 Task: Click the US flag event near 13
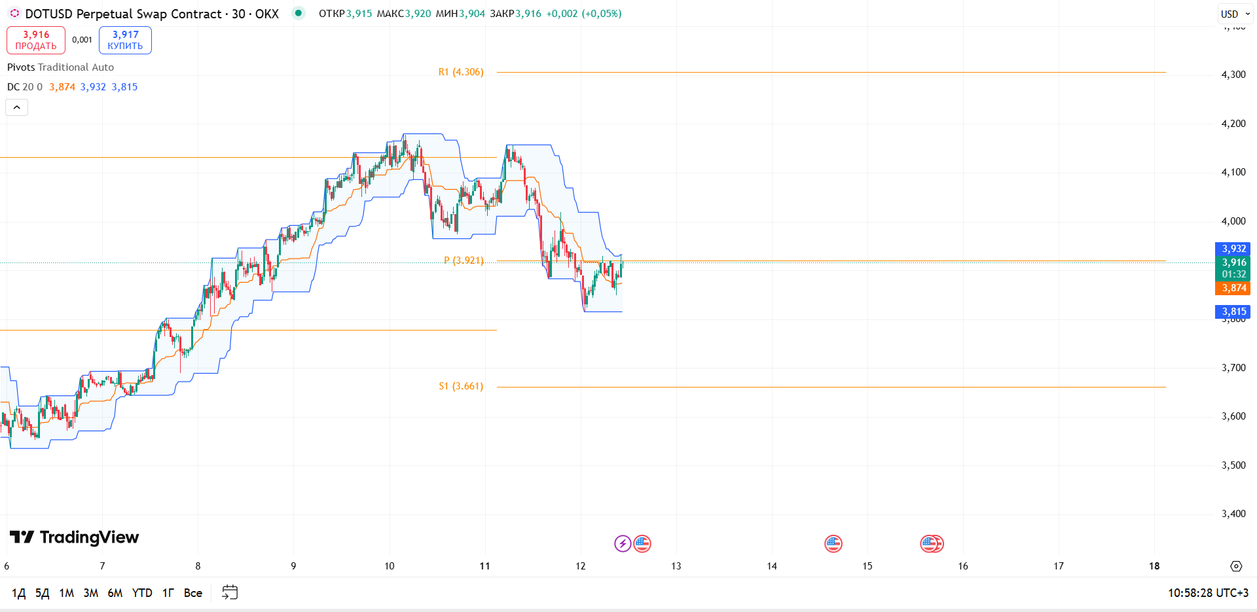(643, 543)
